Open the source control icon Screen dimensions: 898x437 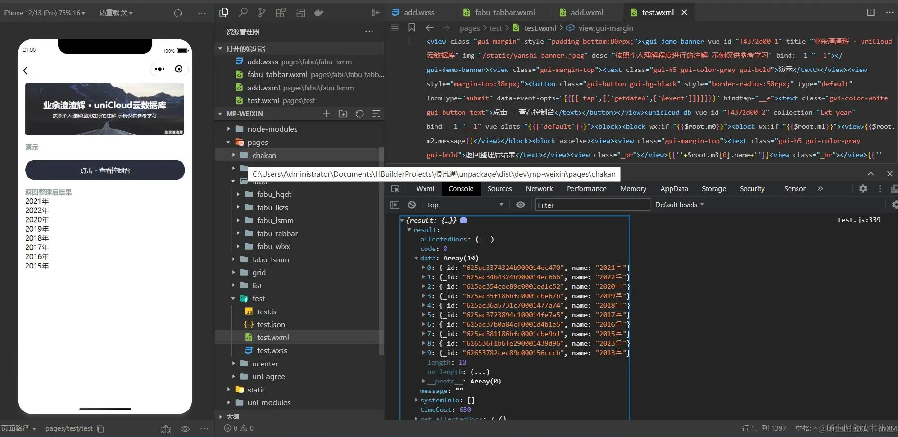click(262, 12)
